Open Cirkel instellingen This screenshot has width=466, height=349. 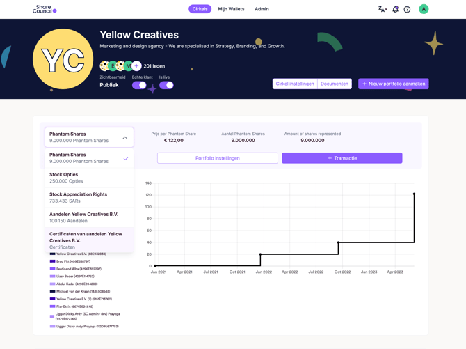click(295, 84)
